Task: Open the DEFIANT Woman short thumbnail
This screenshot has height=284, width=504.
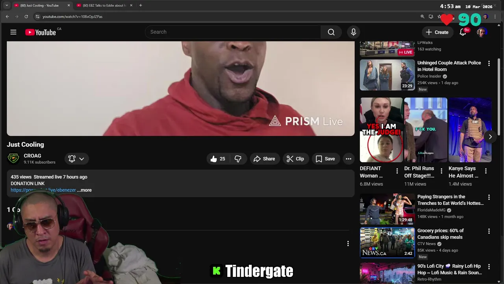Action: (x=381, y=130)
